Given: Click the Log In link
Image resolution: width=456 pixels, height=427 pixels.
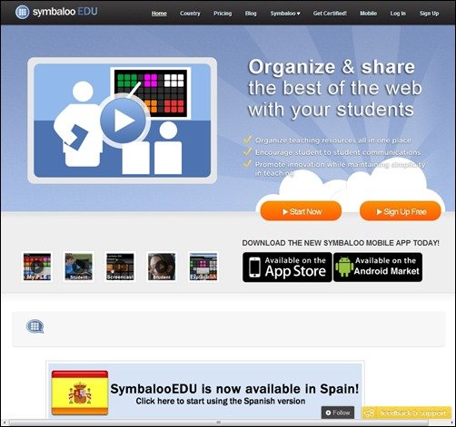Looking at the screenshot, I should [398, 14].
